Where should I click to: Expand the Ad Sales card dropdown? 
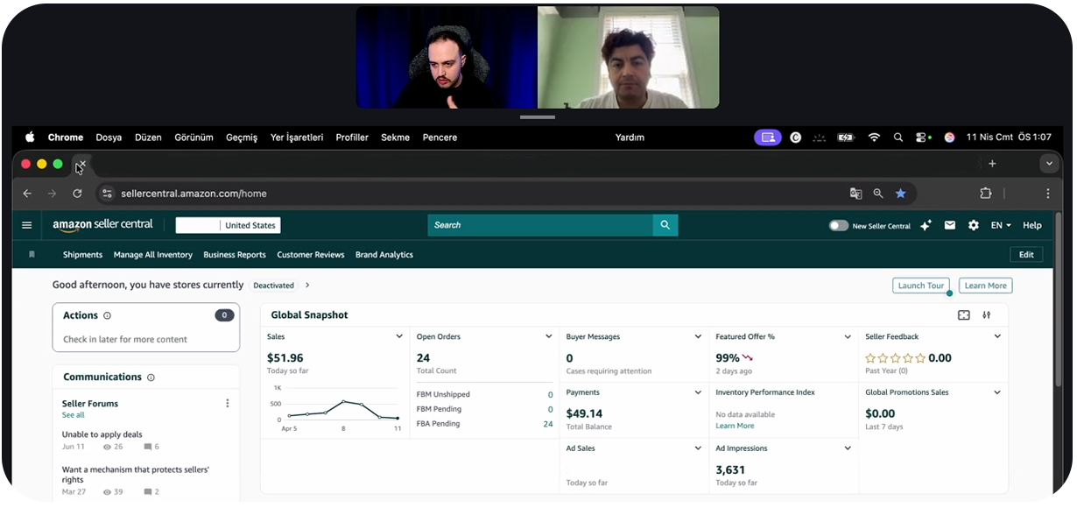coord(698,448)
